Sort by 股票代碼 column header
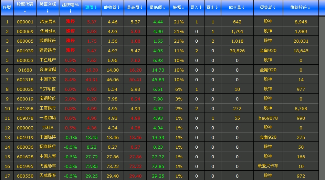 [25, 8]
